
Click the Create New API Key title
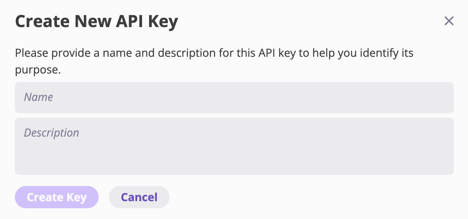[x=96, y=21]
